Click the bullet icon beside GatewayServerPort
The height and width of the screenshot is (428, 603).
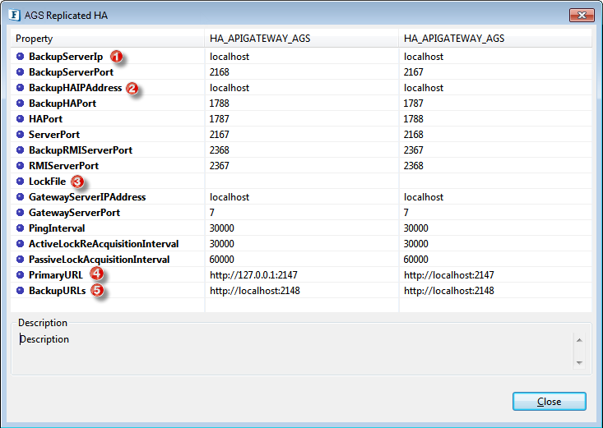[x=20, y=213]
